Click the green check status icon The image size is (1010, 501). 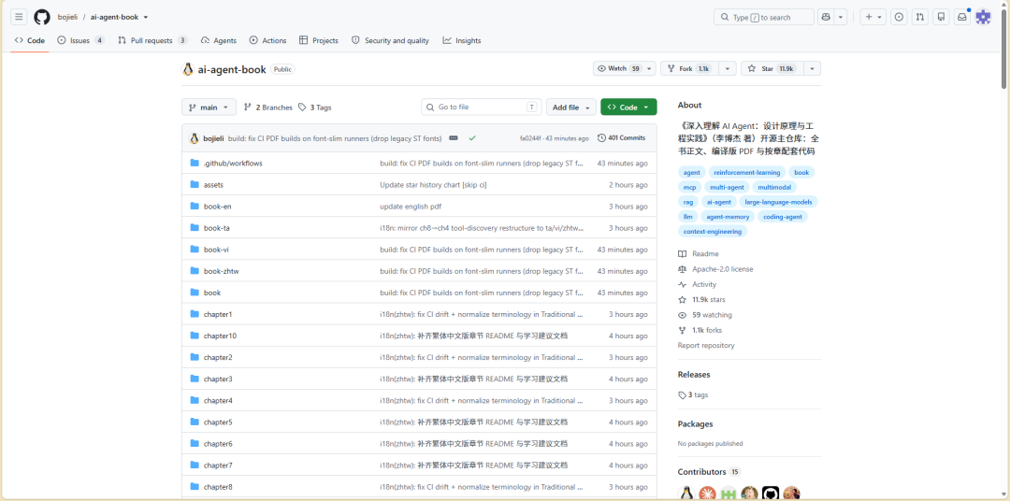tap(472, 137)
